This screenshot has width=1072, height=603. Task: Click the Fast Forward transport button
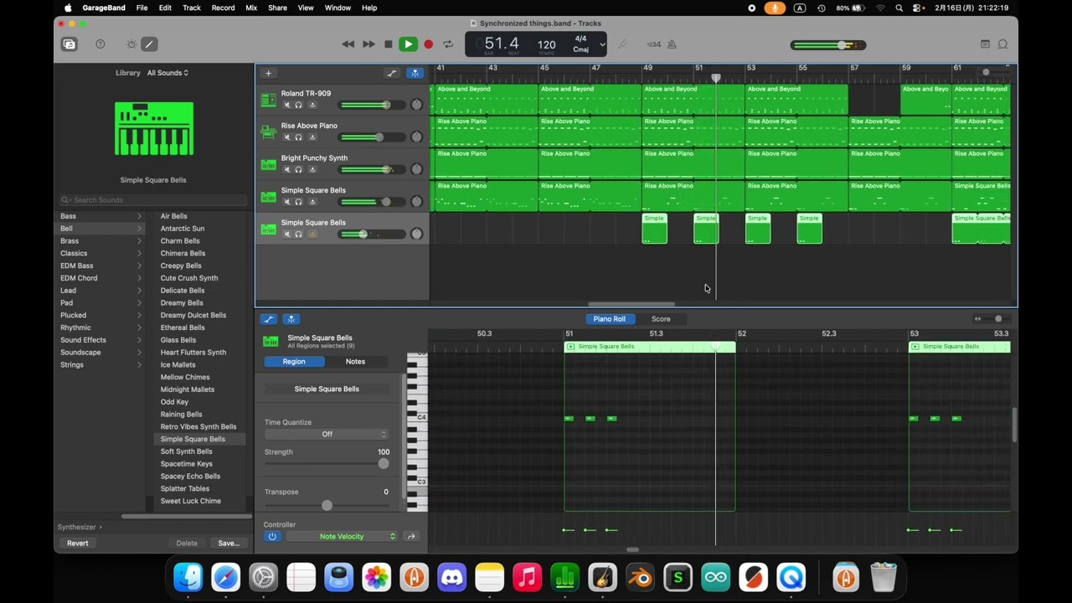pos(368,44)
